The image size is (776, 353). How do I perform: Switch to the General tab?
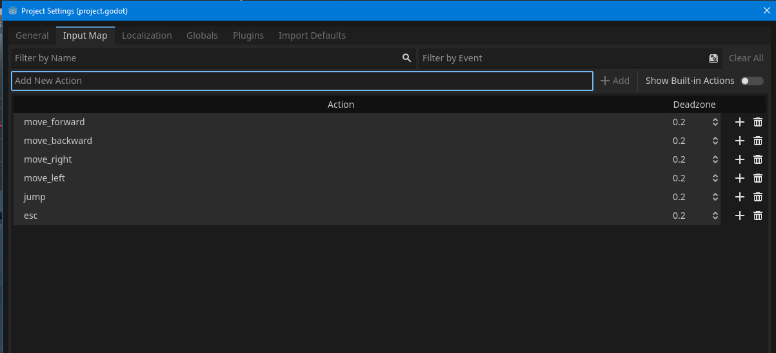coord(32,35)
